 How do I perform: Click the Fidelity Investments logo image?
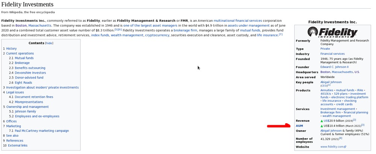click(332, 33)
